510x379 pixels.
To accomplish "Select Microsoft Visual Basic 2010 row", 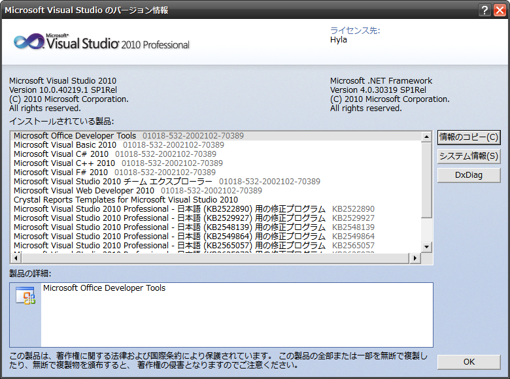I will pyautogui.click(x=216, y=144).
